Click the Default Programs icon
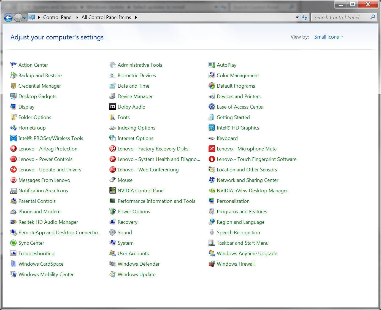Image resolution: width=381 pixels, height=310 pixels. 212,86
